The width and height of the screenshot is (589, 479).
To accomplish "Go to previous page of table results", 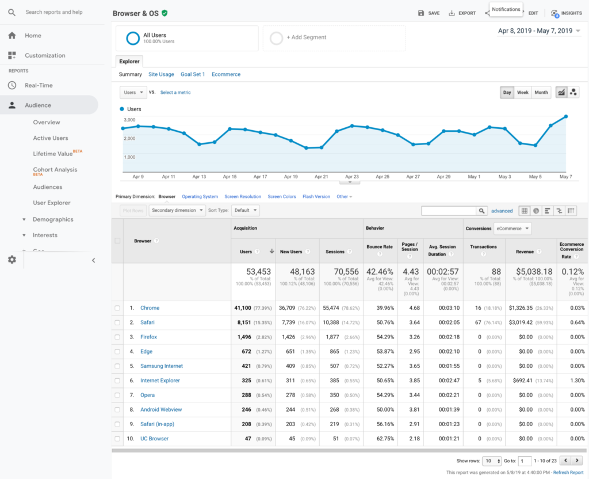I will [x=565, y=461].
